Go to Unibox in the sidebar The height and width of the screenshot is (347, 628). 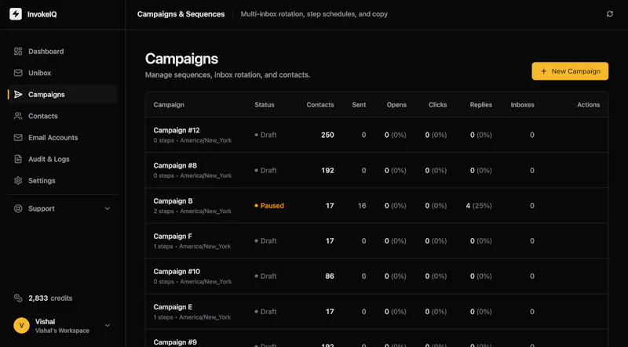[x=62, y=73]
